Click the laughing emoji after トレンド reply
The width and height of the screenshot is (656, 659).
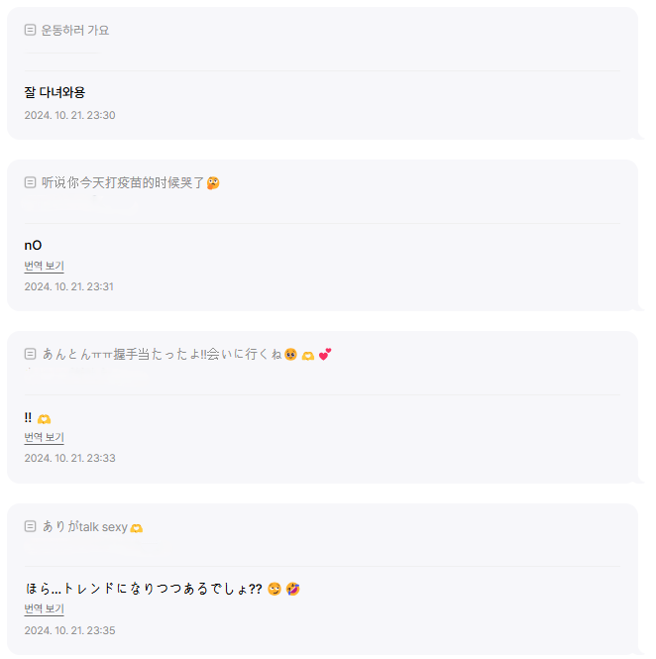[293, 589]
